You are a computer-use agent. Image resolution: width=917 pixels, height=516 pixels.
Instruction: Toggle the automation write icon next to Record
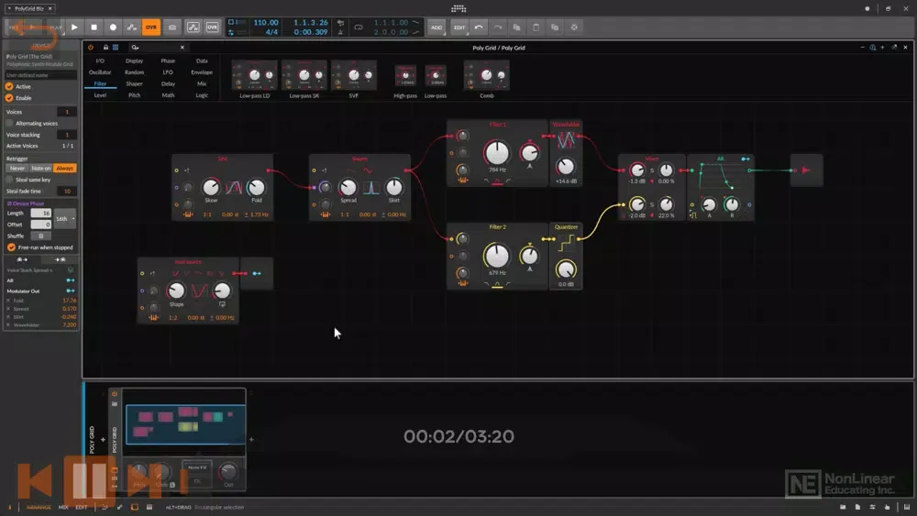[131, 27]
